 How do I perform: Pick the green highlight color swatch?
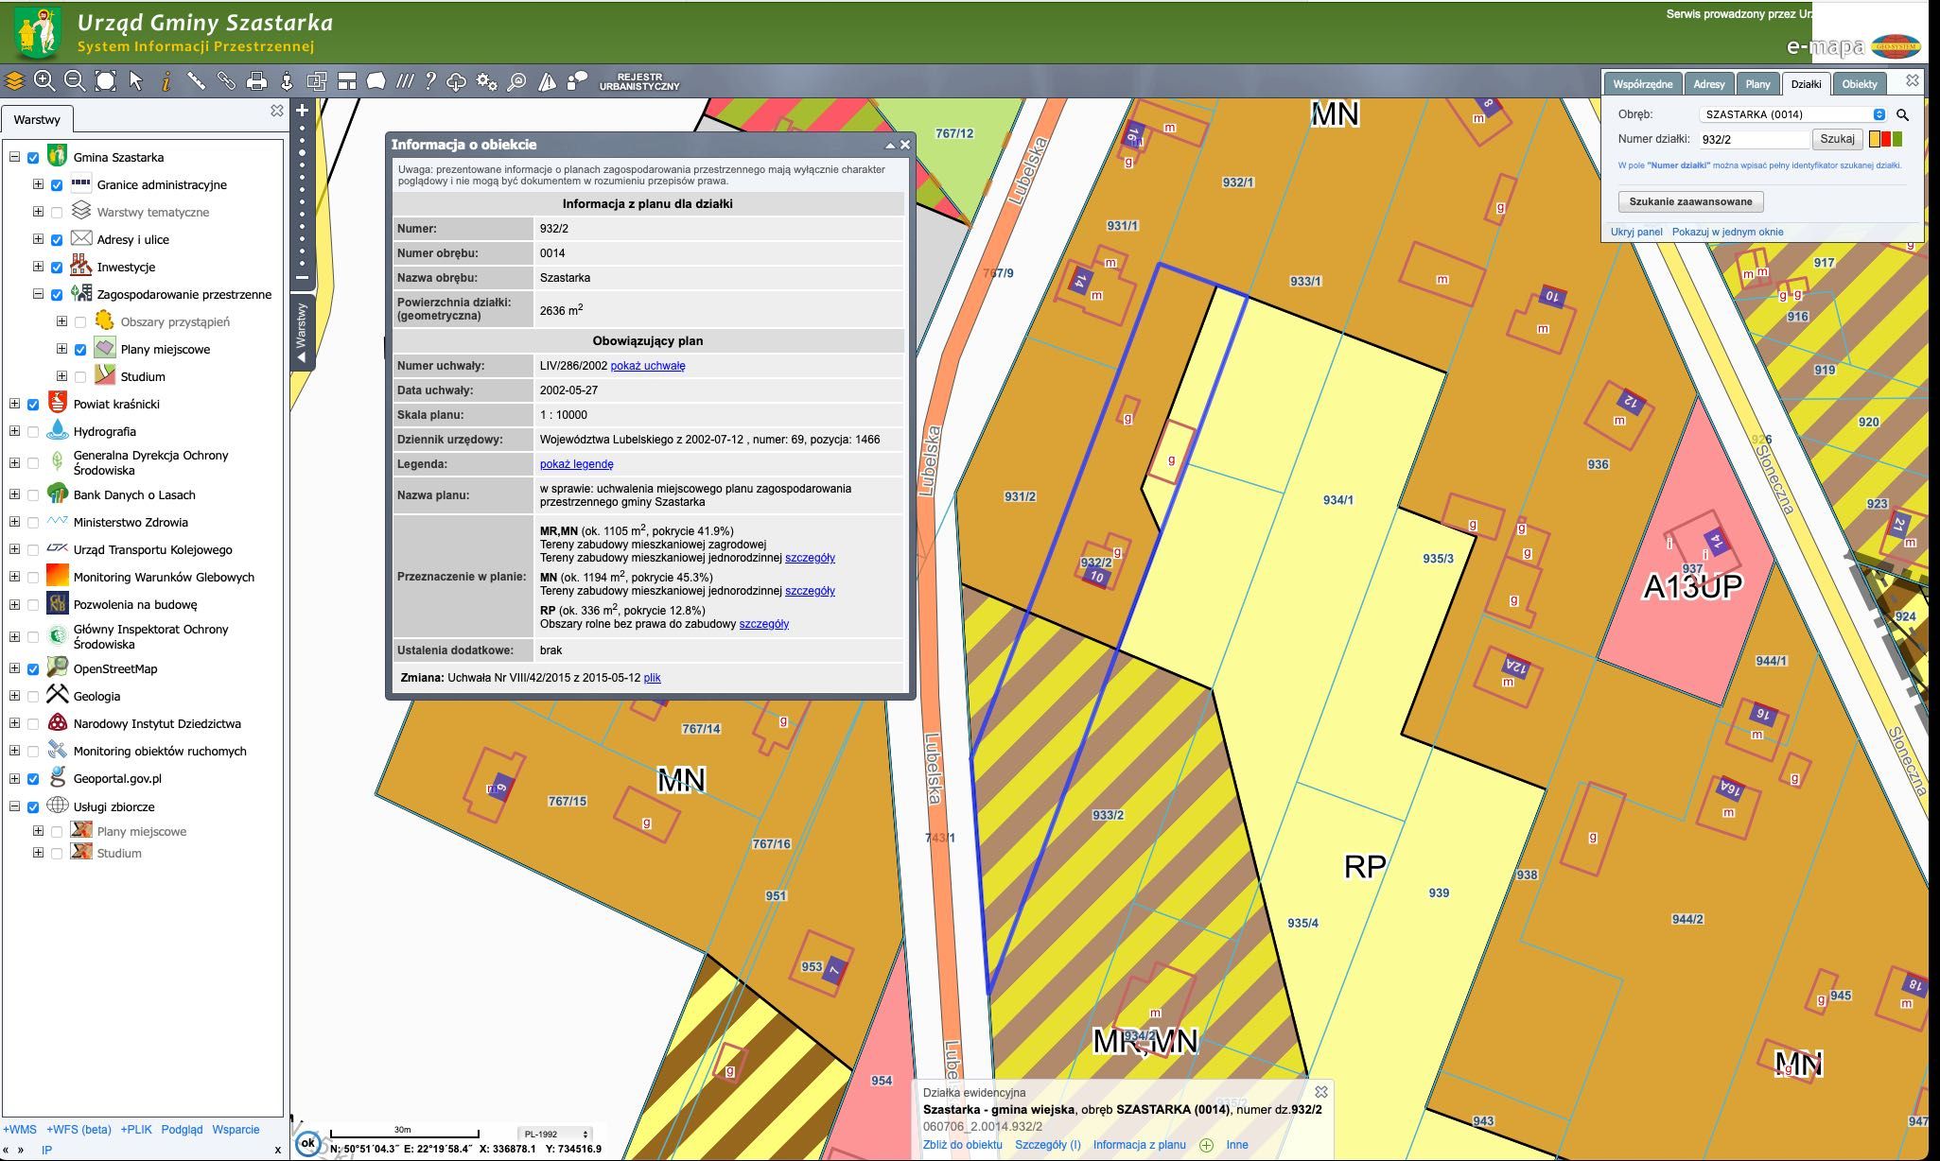[1896, 139]
